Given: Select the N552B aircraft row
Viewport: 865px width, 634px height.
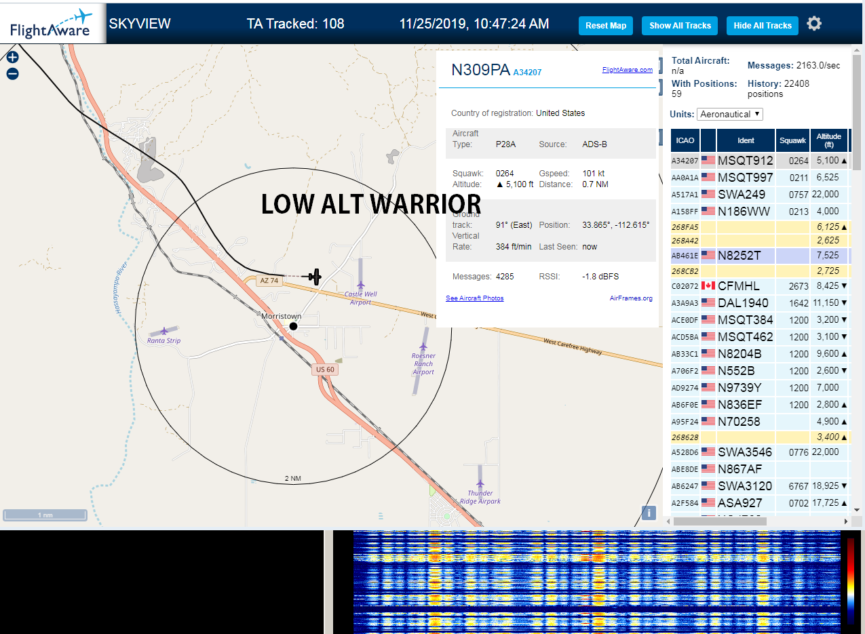Looking at the screenshot, I should point(759,371).
